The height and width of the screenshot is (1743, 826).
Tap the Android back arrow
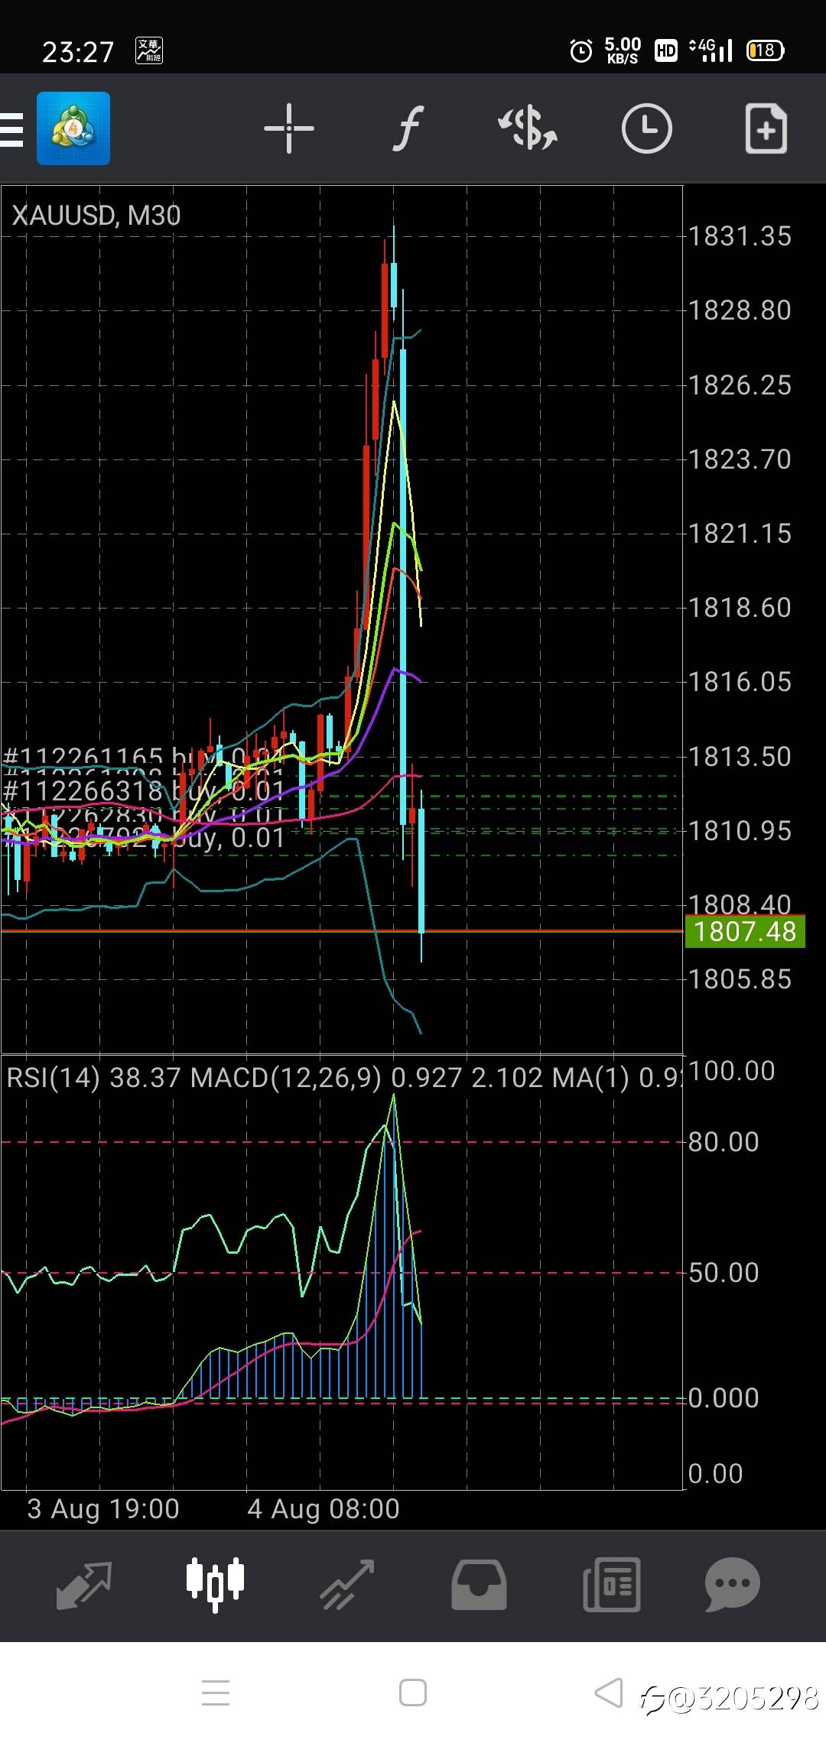tap(609, 1693)
